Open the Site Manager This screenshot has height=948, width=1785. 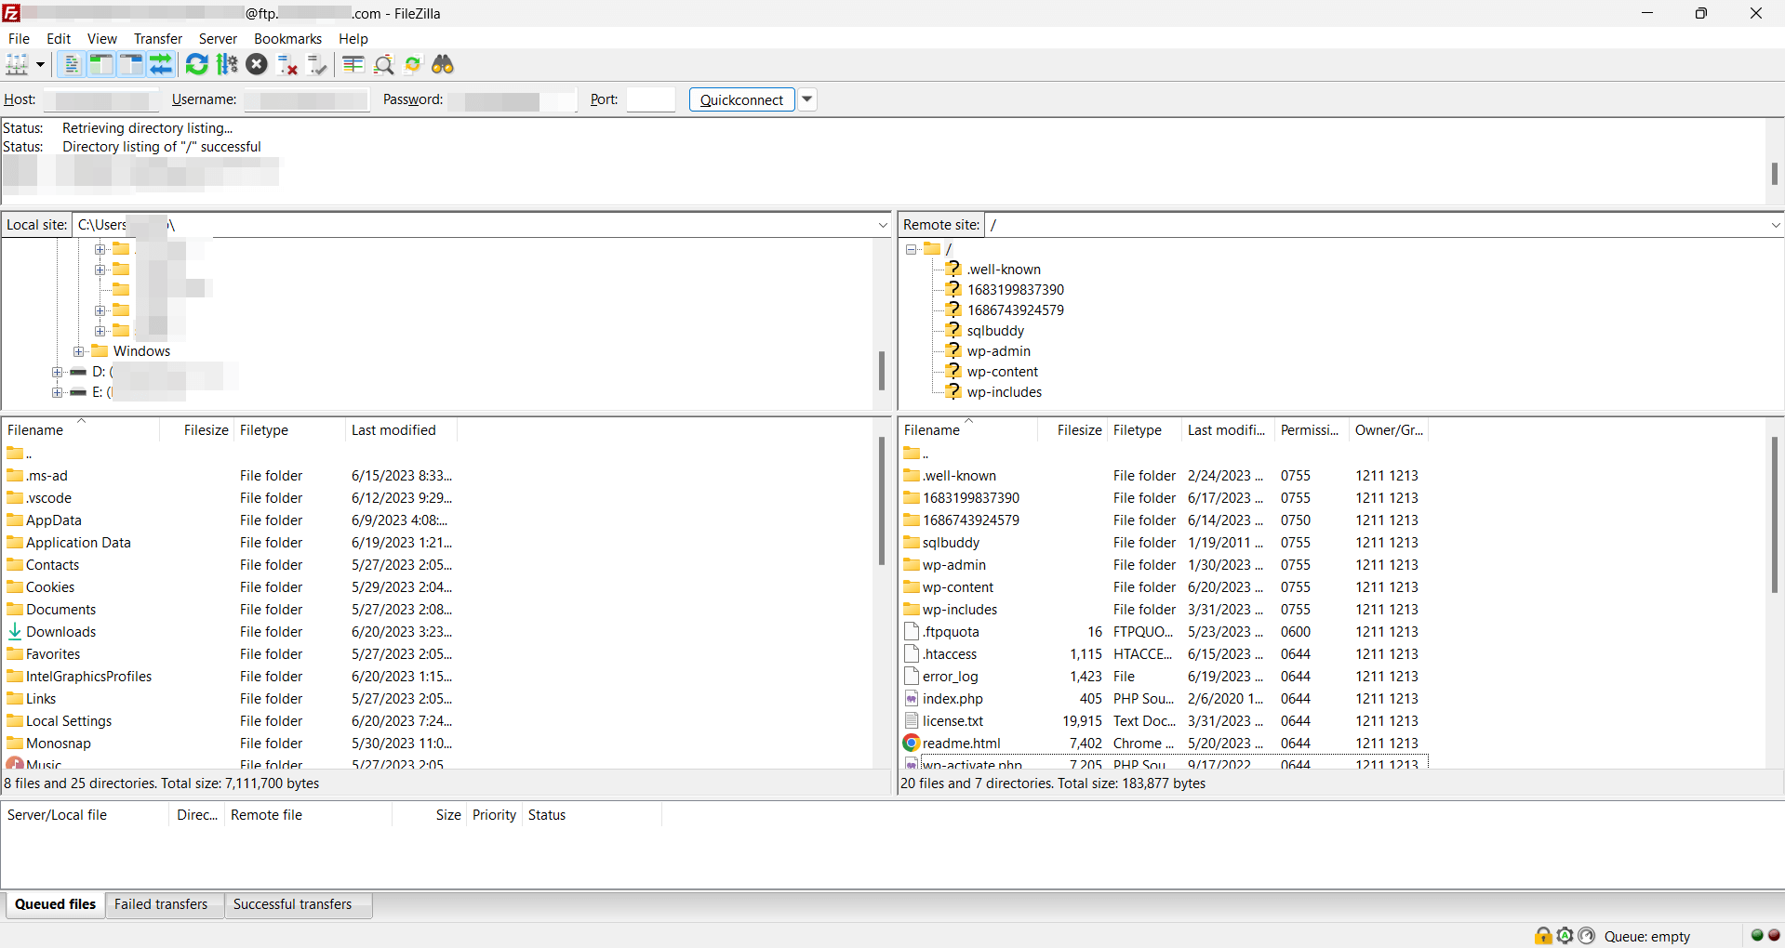17,64
